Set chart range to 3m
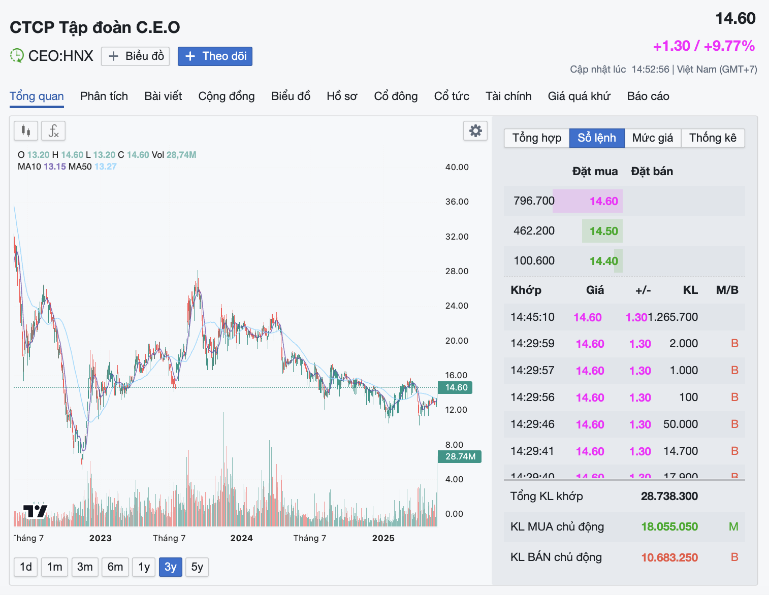The height and width of the screenshot is (595, 769). 85,567
